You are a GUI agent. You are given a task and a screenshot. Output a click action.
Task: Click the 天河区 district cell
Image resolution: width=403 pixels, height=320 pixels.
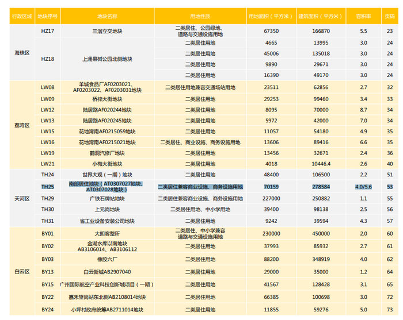tap(22, 198)
